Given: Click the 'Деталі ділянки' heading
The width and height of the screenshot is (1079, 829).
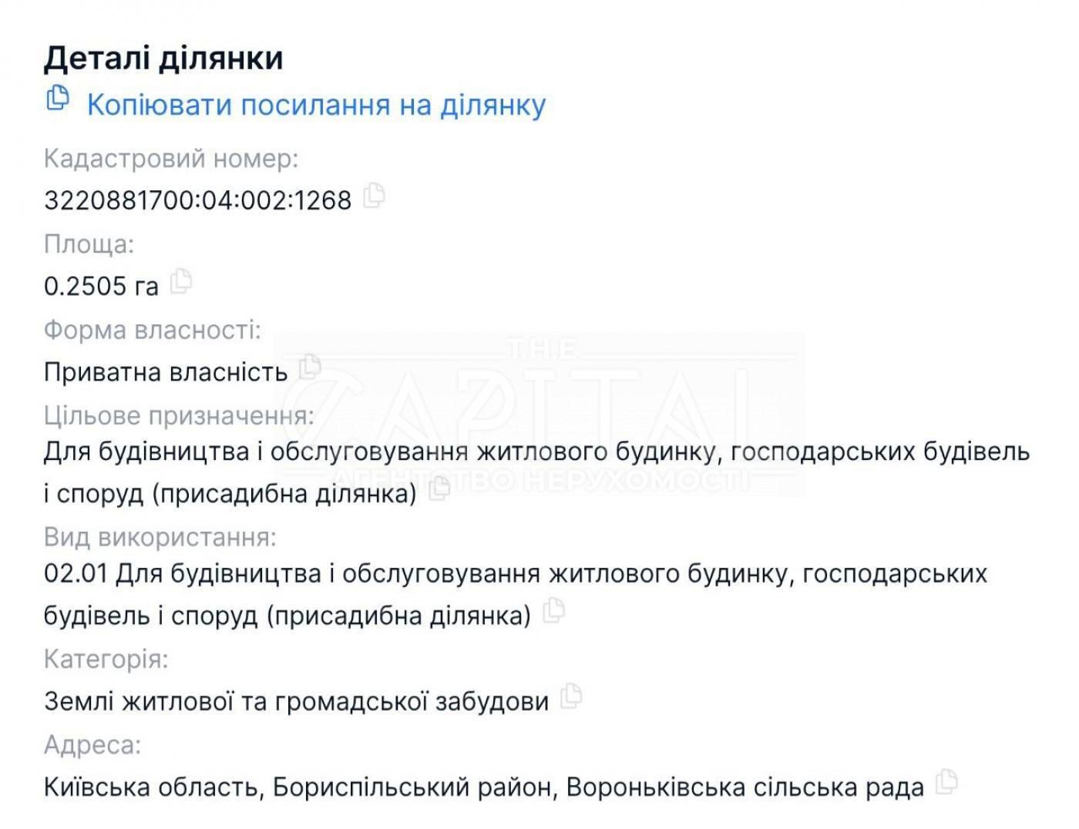Looking at the screenshot, I should (x=163, y=59).
